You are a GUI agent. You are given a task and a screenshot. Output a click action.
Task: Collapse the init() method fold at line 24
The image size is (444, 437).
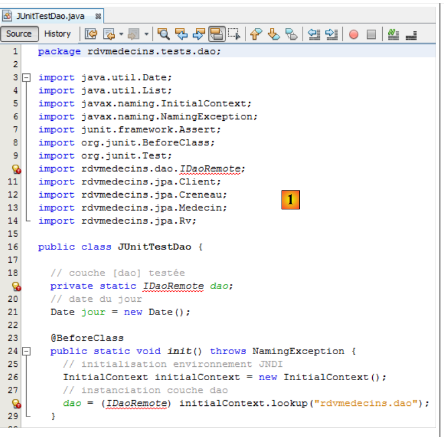[x=26, y=351]
